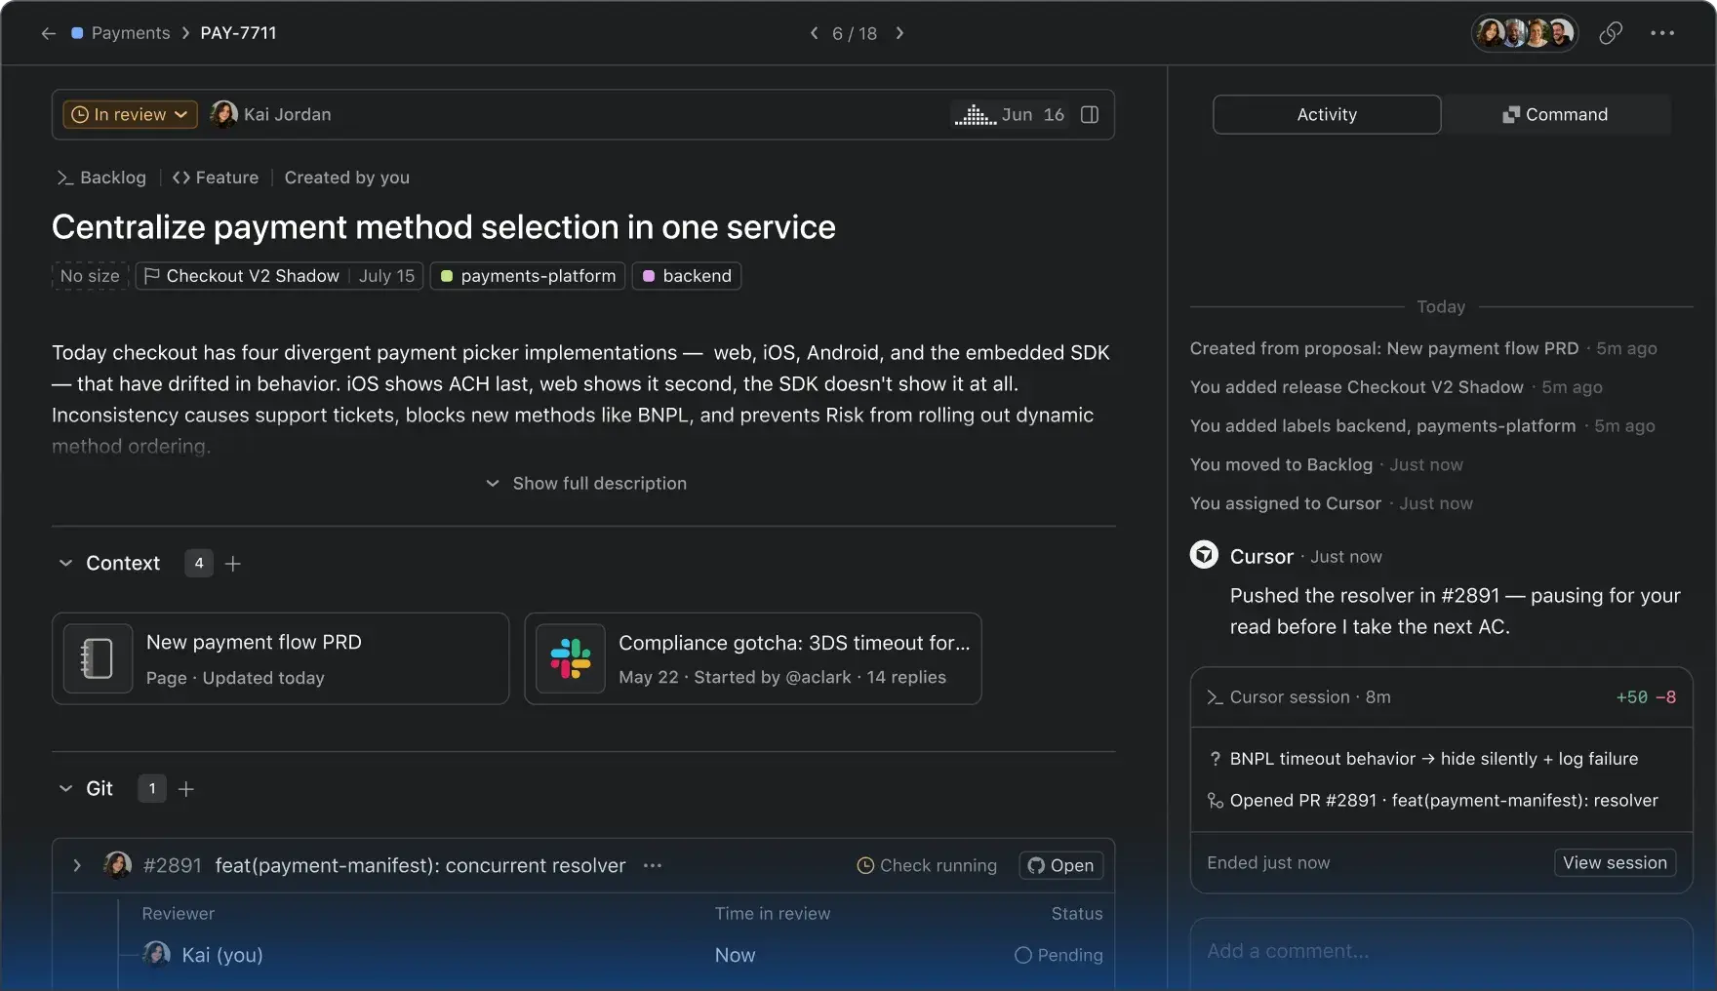Open the New payment flow PRD card

click(x=281, y=658)
